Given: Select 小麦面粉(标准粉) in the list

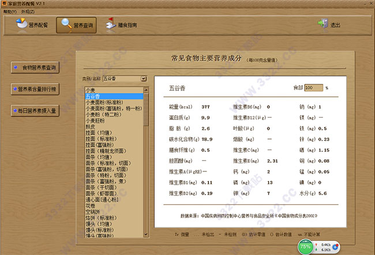Looking at the screenshot, I should click(114, 102).
